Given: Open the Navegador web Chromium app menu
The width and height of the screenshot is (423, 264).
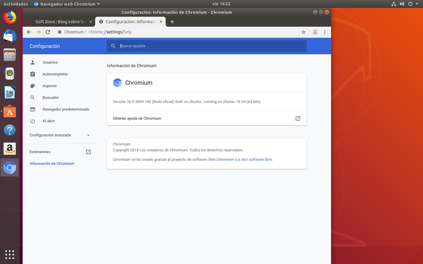Looking at the screenshot, I should [x=67, y=4].
